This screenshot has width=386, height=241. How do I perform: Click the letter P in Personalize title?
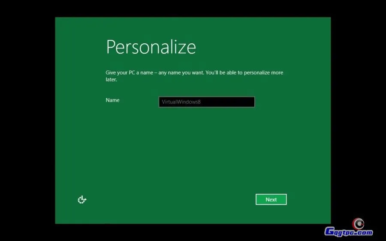(x=111, y=47)
